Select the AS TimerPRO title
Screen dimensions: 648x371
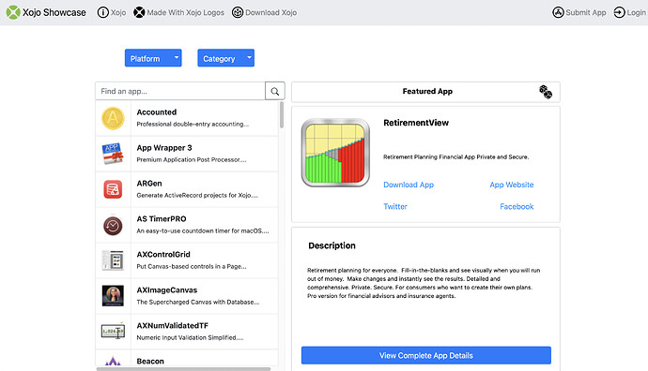coord(162,219)
